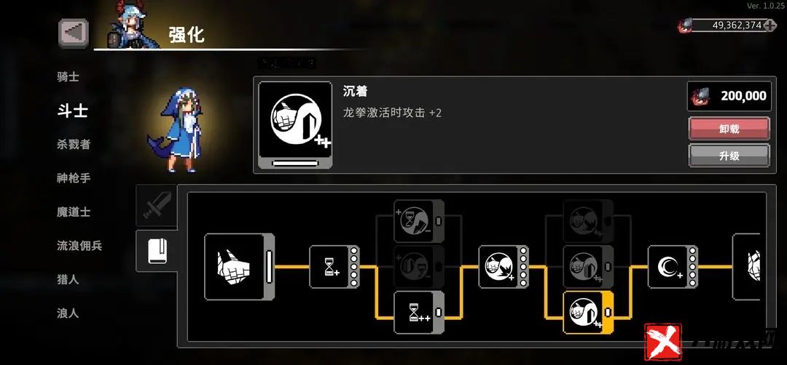Select the dimmed top hourglass fist node
This screenshot has height=365, width=787.
pyautogui.click(x=419, y=221)
